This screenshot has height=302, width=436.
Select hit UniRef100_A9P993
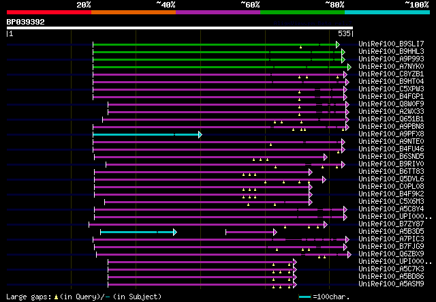(391, 59)
